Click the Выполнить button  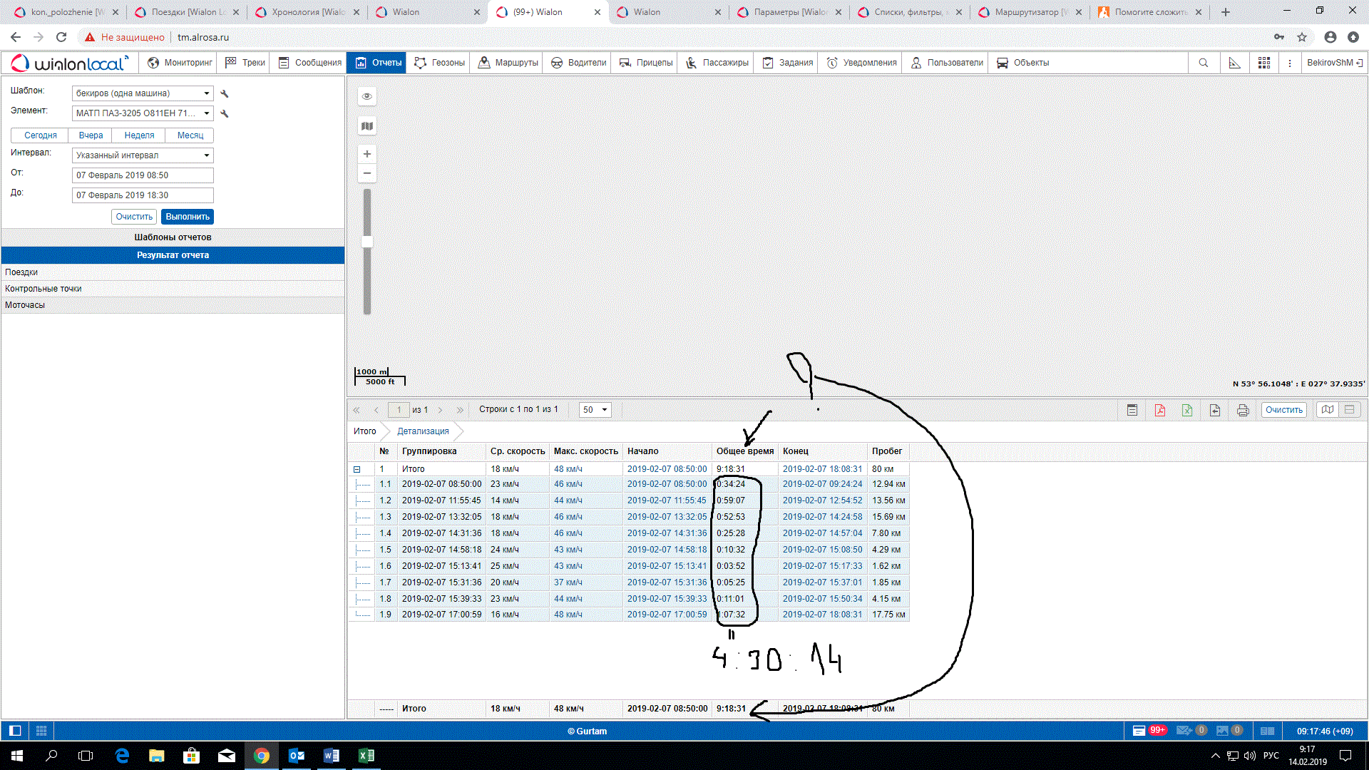pos(188,217)
